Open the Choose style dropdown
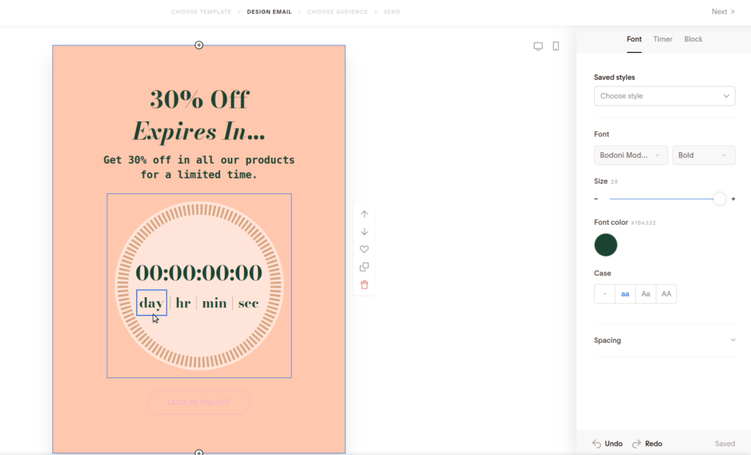 pyautogui.click(x=664, y=96)
